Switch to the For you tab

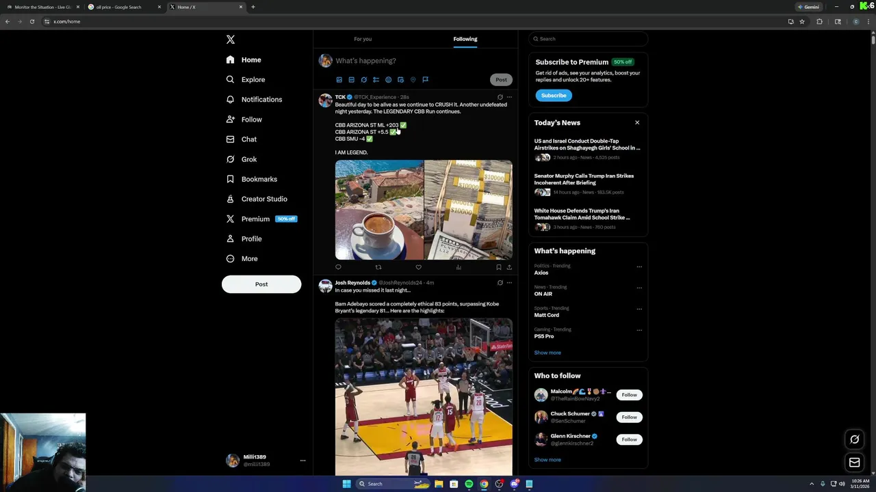point(363,39)
